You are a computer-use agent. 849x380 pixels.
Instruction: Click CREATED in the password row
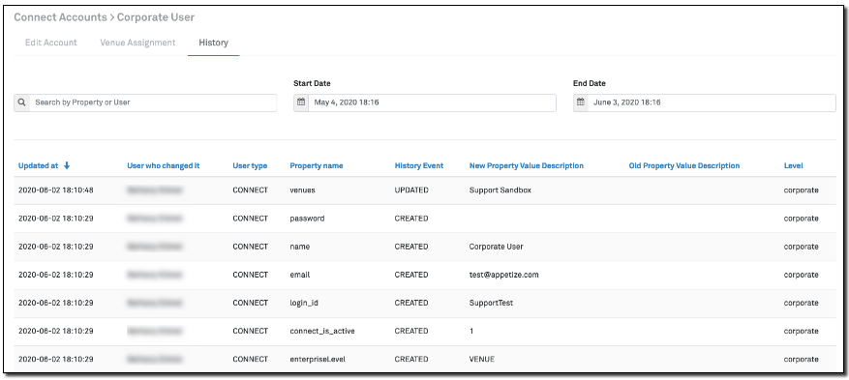point(411,219)
